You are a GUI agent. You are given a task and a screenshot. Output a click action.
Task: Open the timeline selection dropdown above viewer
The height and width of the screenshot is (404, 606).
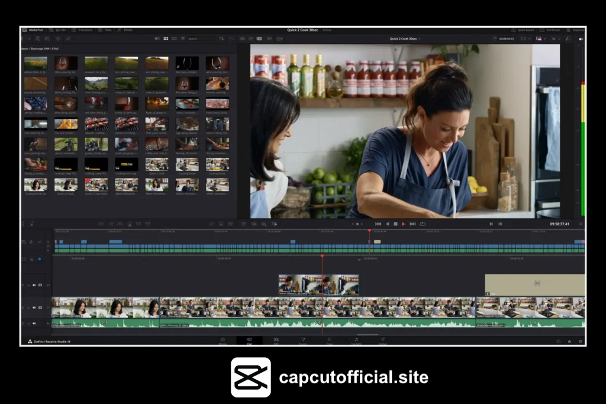tap(420, 38)
